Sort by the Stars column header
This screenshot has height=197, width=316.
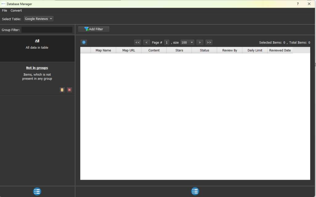(x=179, y=50)
